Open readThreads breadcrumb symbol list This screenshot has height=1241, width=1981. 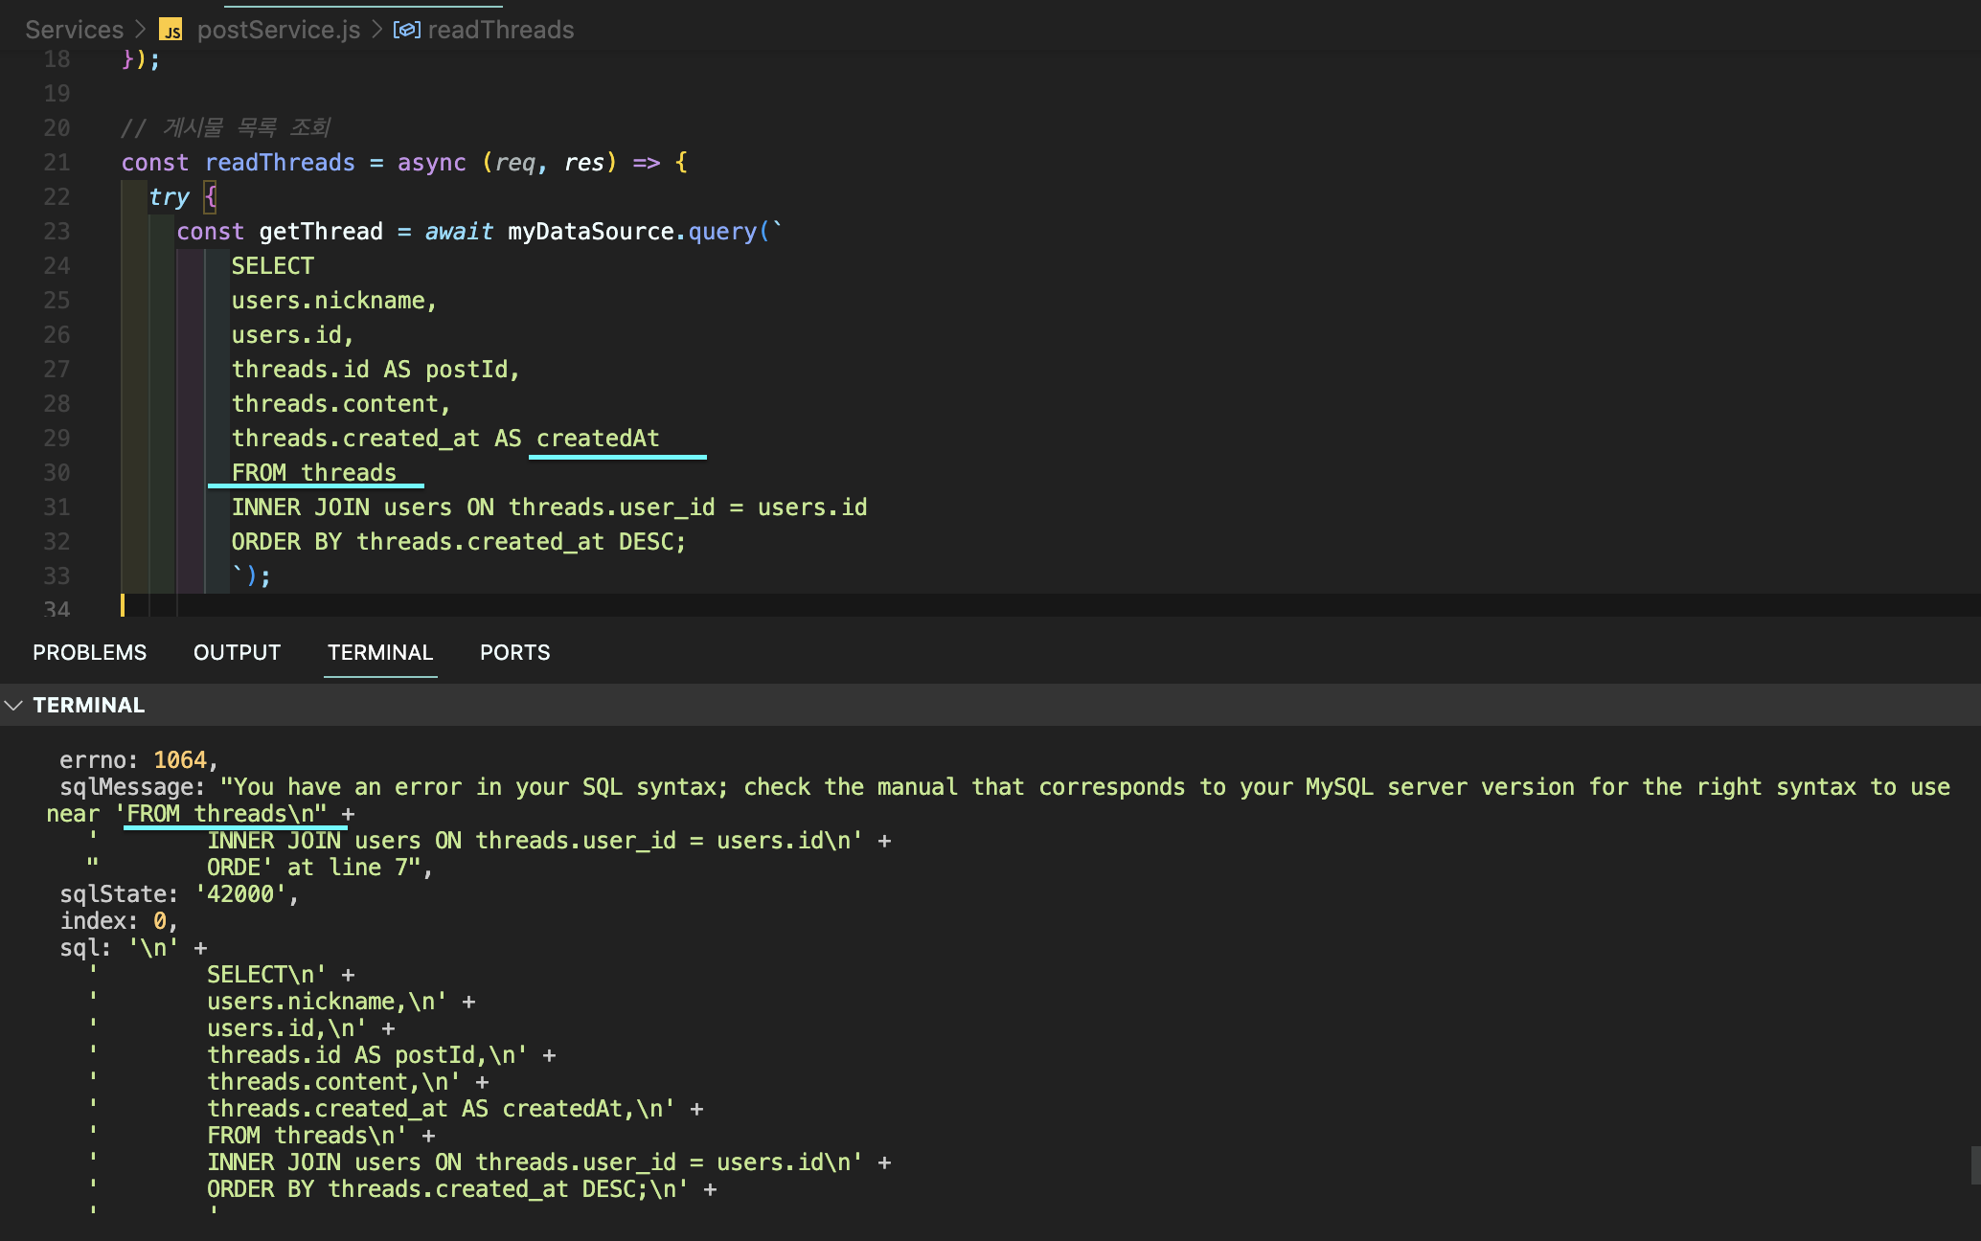(500, 31)
